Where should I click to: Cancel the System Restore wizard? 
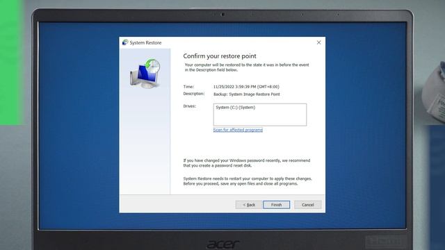[x=307, y=205]
